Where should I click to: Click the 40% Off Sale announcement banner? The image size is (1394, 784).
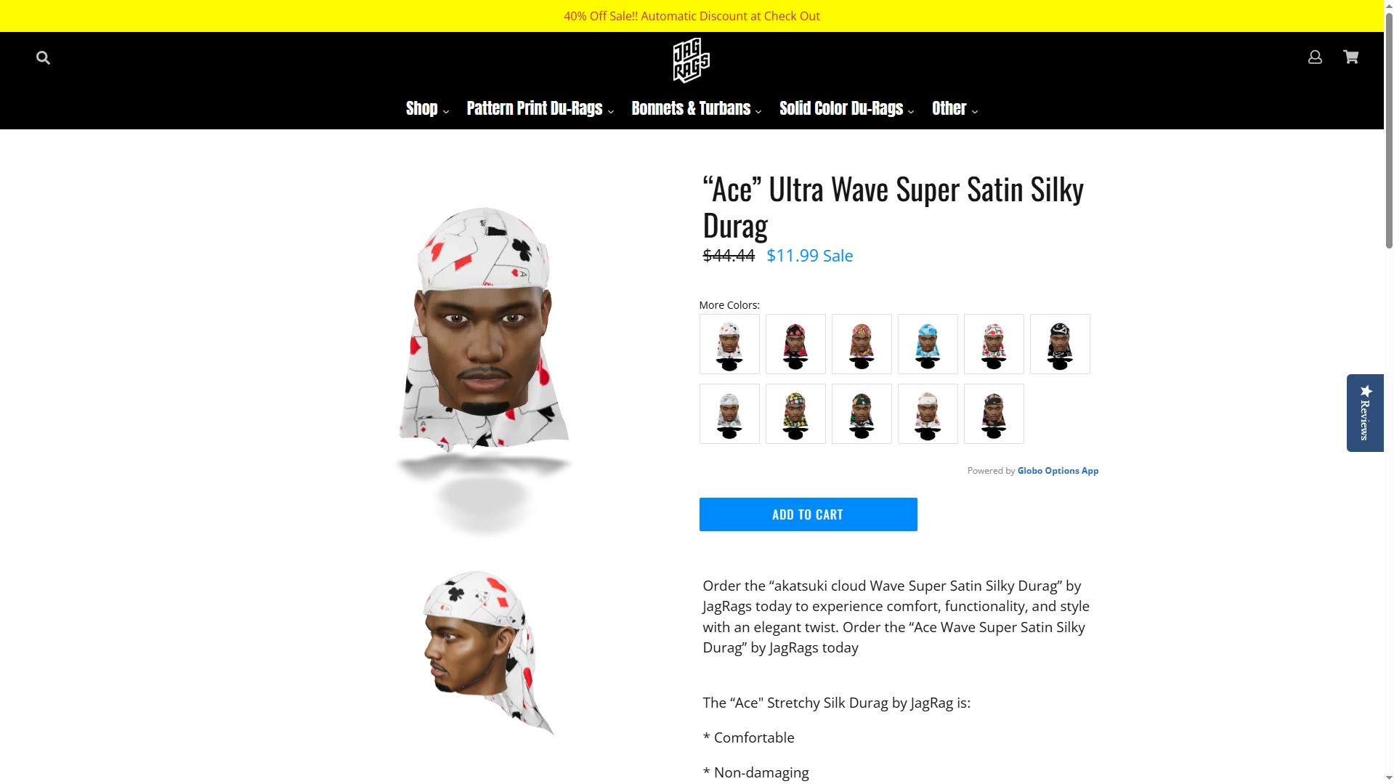coord(692,16)
